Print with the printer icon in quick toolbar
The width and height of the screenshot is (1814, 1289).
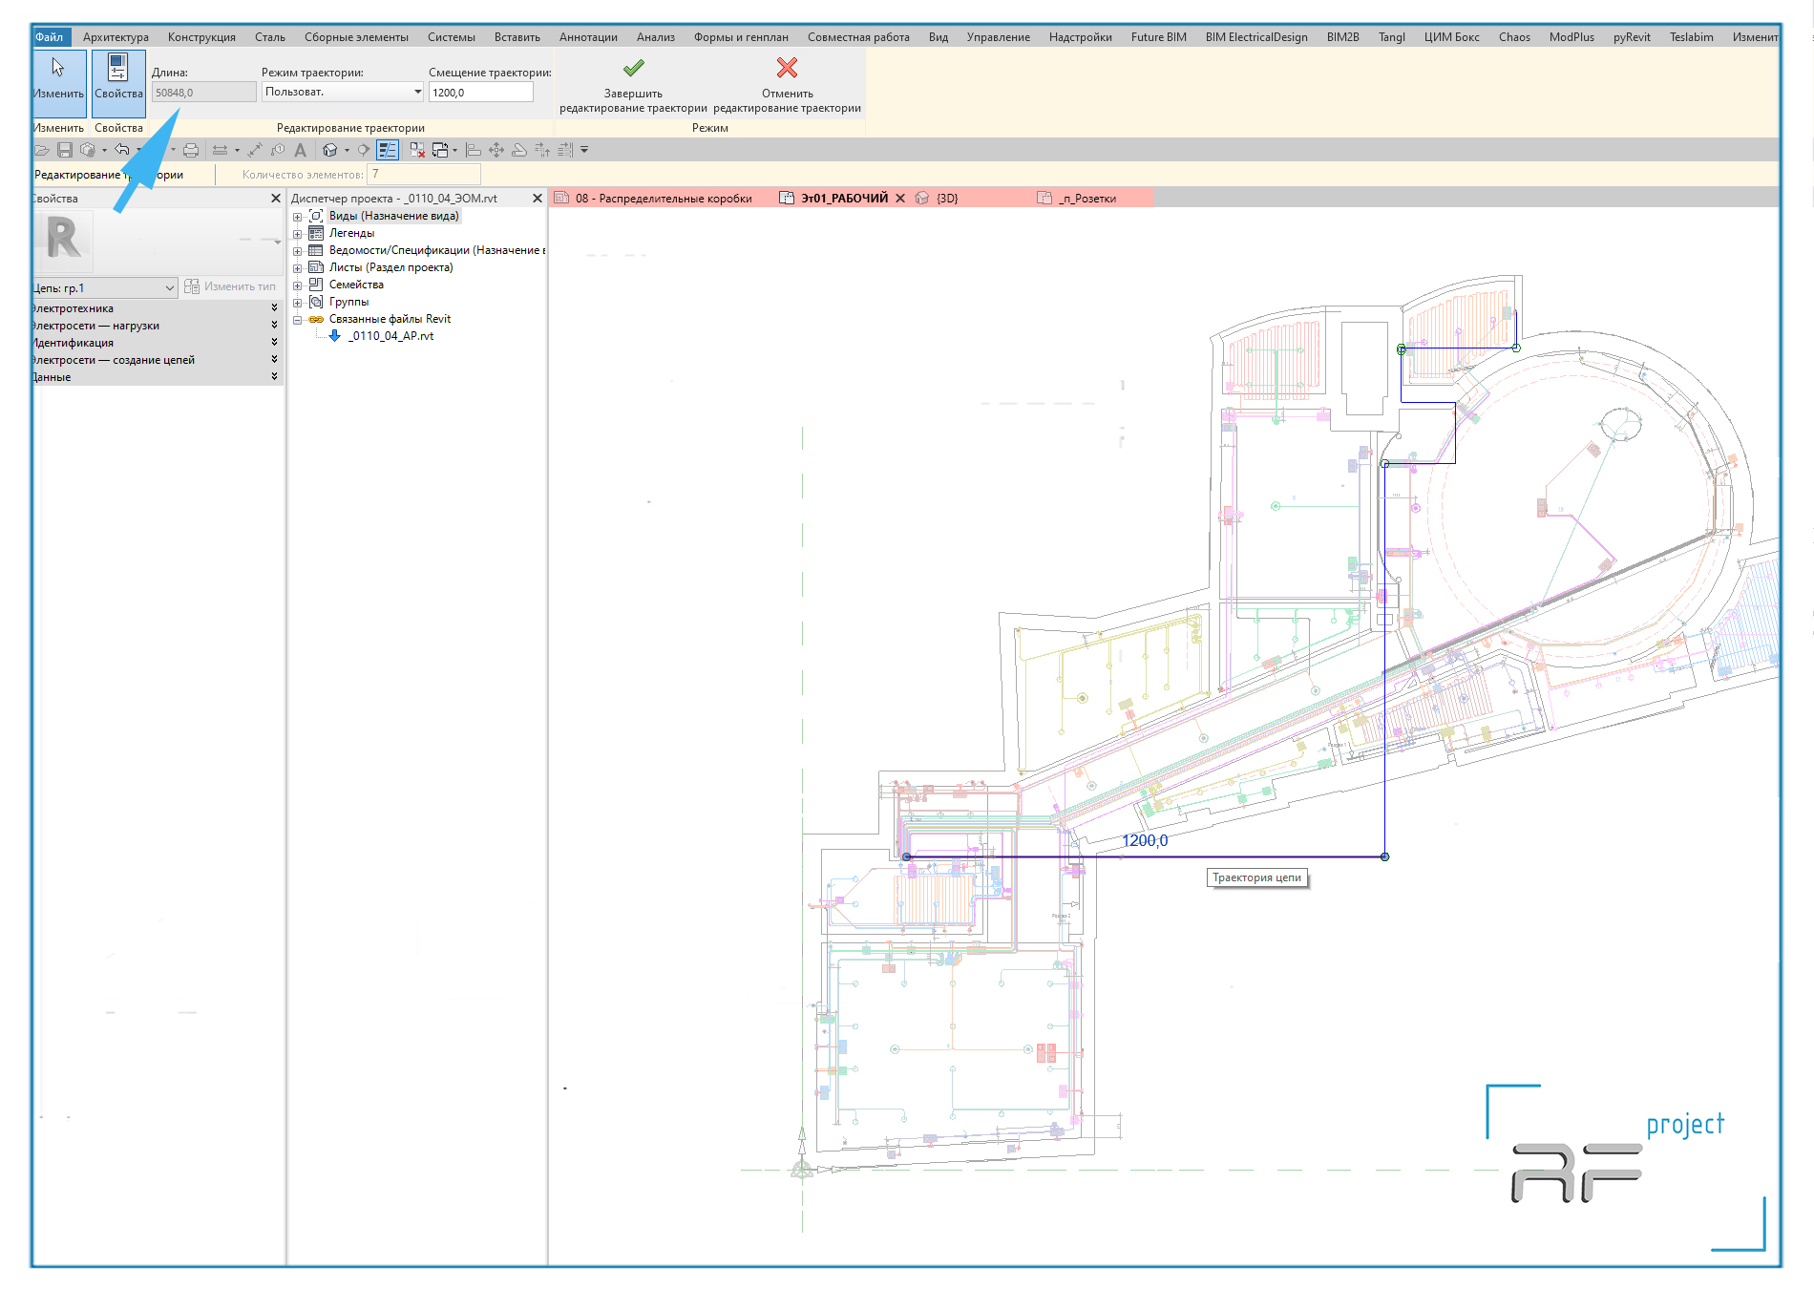pyautogui.click(x=191, y=150)
